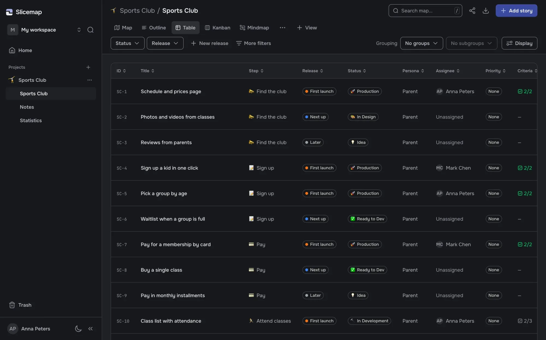The width and height of the screenshot is (546, 340).
Task: Sort table by Title column
Action: coord(147,71)
